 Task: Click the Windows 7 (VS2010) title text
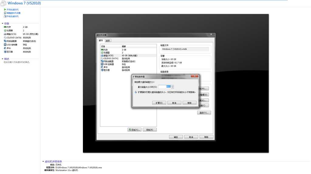tap(24, 3)
